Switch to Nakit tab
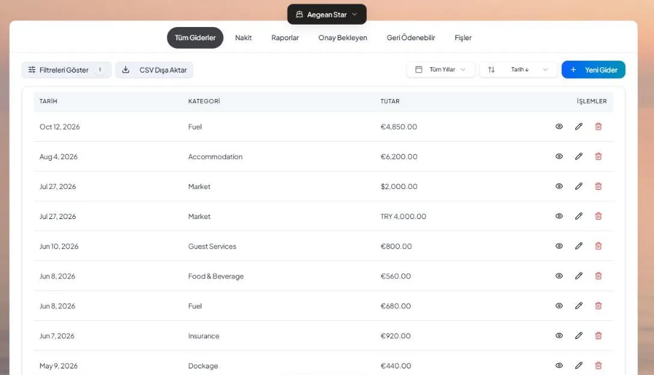This screenshot has height=375, width=654. pyautogui.click(x=243, y=38)
